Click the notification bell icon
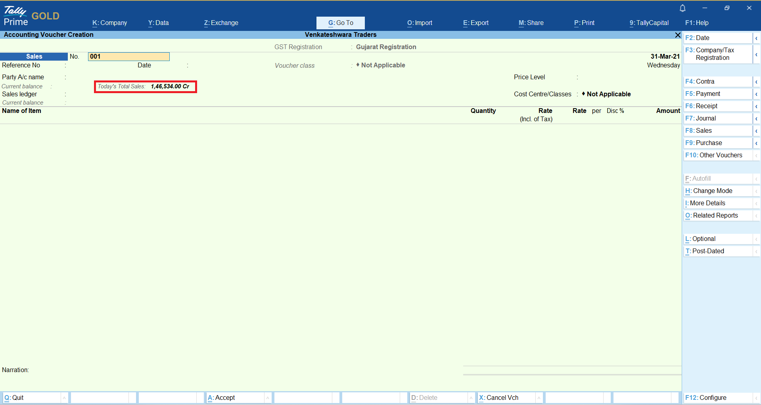 tap(682, 8)
